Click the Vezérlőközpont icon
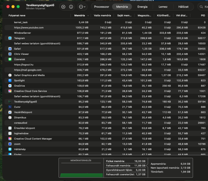Viewport: 208px width, 181px height. tap(10, 112)
